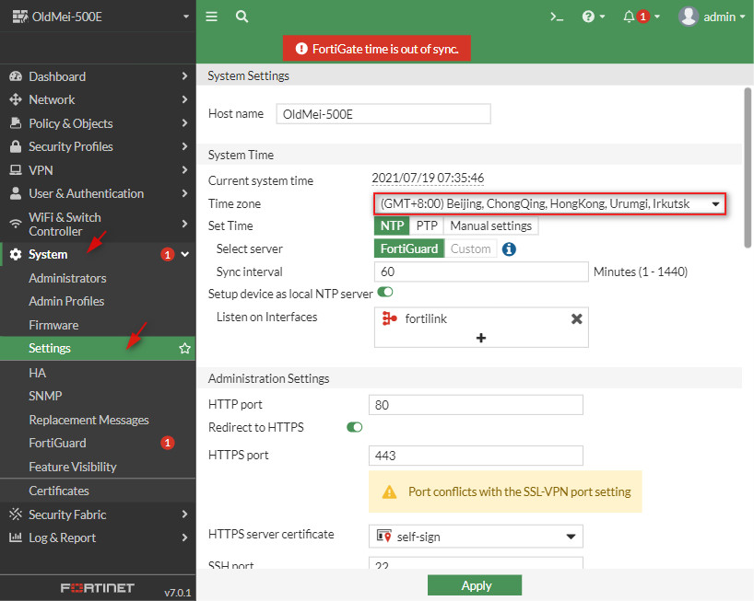Click the User & Authentication person icon

pyautogui.click(x=16, y=193)
